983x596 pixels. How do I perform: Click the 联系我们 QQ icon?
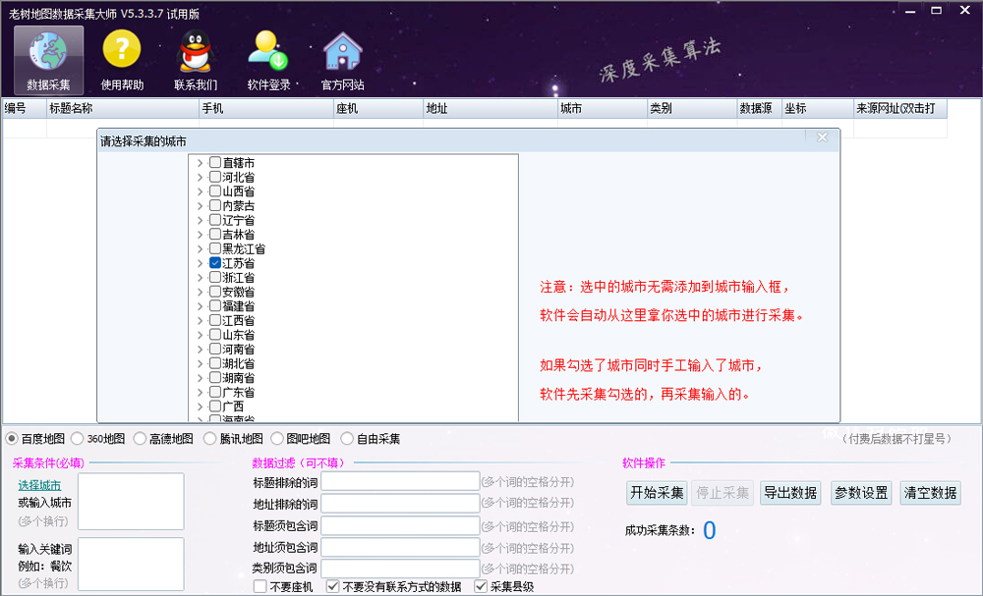[195, 57]
